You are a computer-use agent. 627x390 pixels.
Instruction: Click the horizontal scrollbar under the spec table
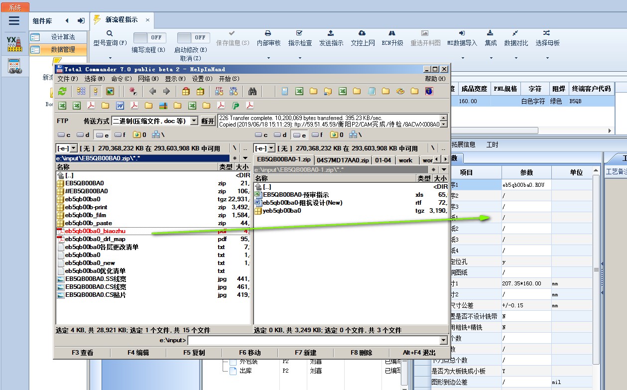(x=495, y=130)
